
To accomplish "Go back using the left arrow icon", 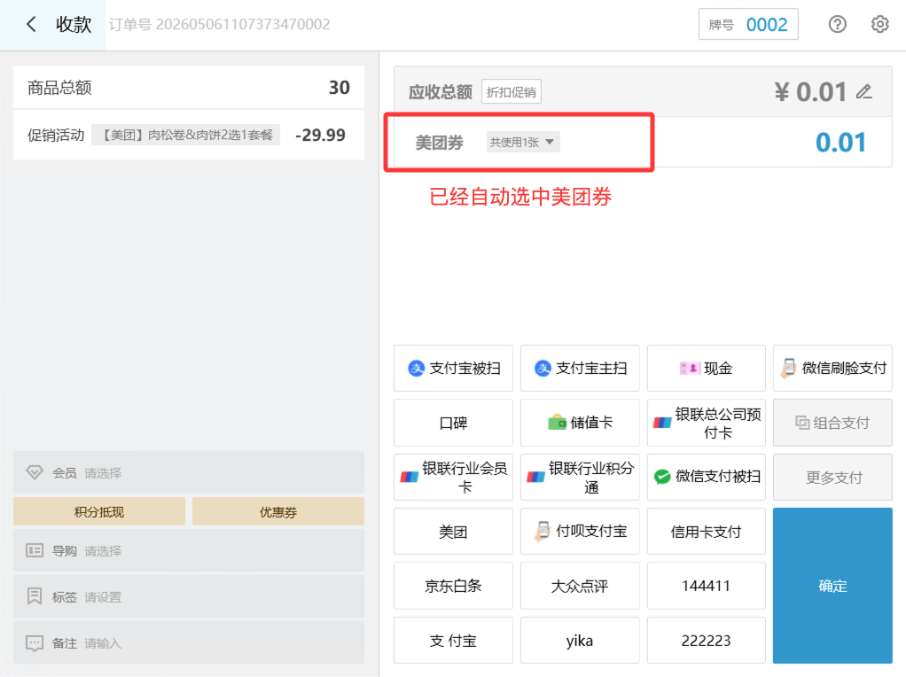I will pyautogui.click(x=31, y=24).
